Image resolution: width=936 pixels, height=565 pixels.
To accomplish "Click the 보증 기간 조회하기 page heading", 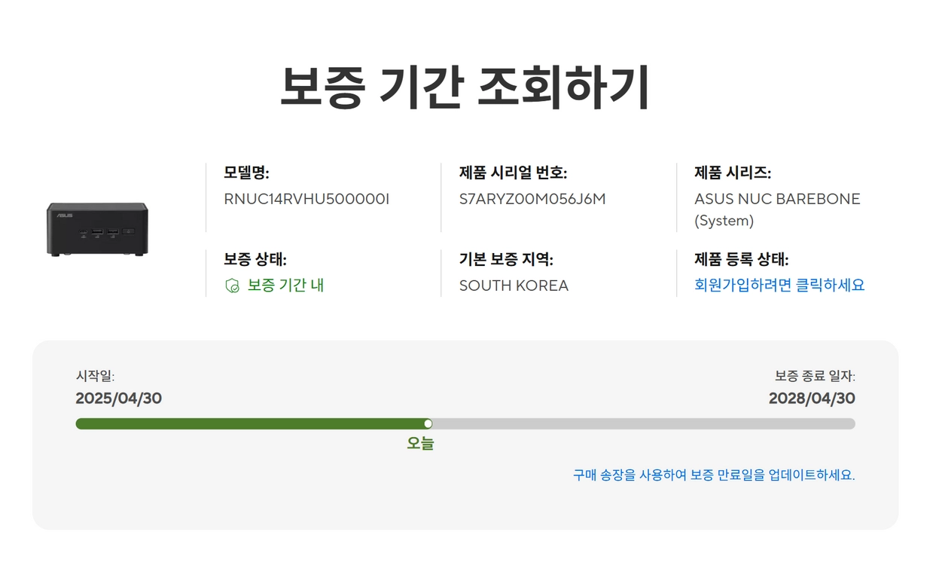I will [x=465, y=87].
